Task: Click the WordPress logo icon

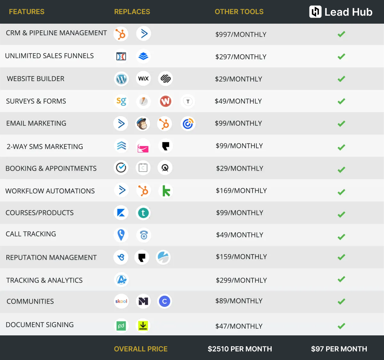Action: click(121, 79)
